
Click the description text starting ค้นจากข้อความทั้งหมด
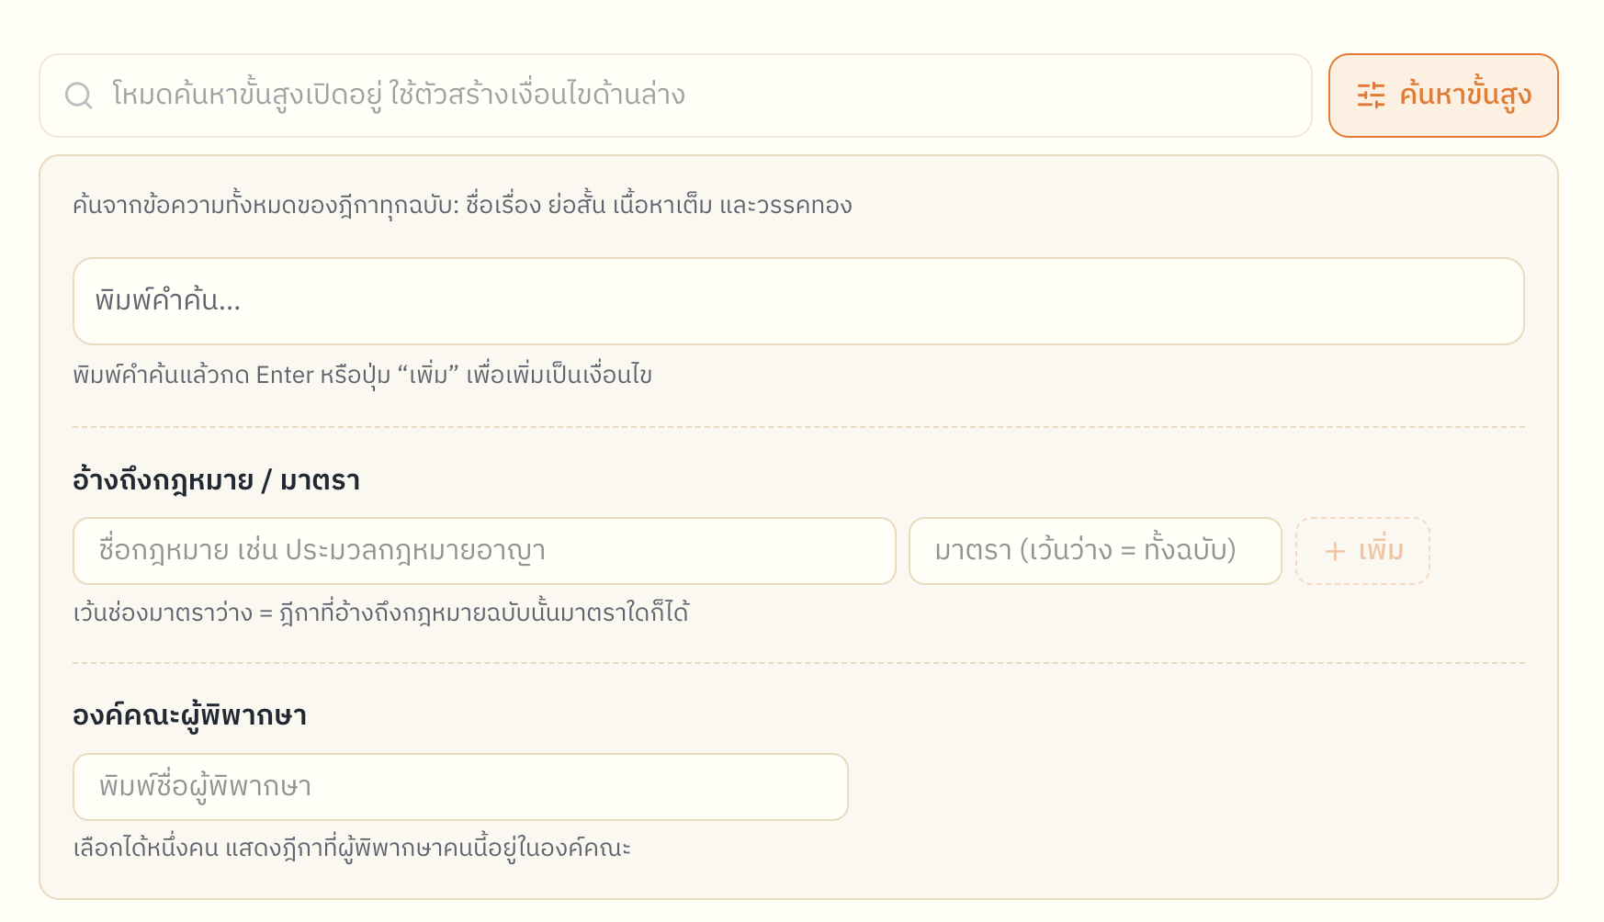tap(462, 205)
